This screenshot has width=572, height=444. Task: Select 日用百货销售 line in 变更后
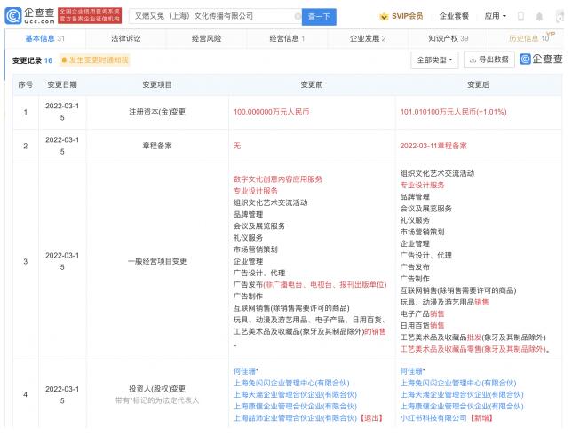422,325
